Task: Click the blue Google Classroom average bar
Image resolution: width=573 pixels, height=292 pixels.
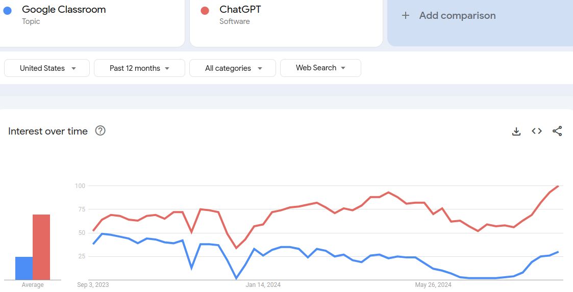Action: pos(24,268)
